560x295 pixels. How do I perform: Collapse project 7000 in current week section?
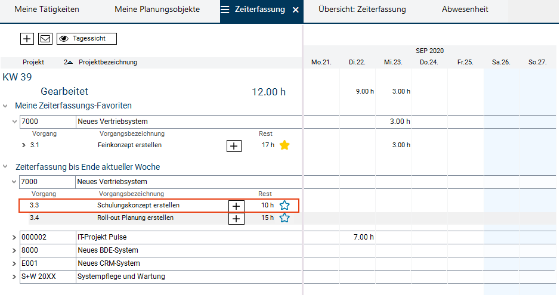(14, 182)
